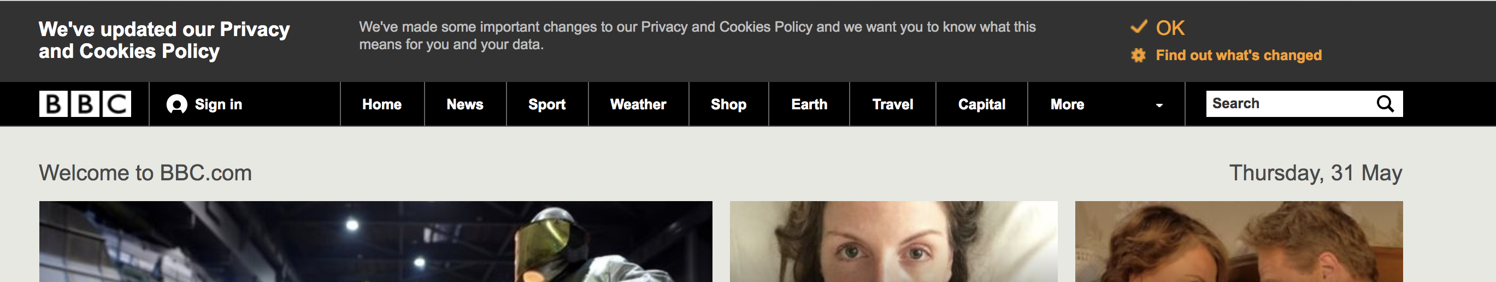Open the Sport section
This screenshot has height=282, width=1496.
pos(546,105)
